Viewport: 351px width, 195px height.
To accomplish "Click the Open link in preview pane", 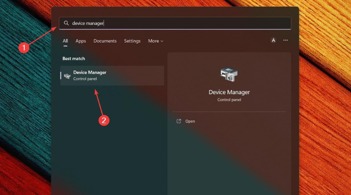I will [x=190, y=121].
